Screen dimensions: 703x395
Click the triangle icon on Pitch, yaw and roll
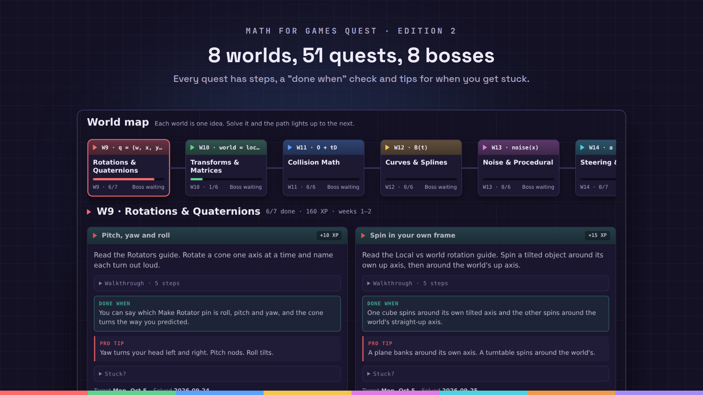click(95, 236)
